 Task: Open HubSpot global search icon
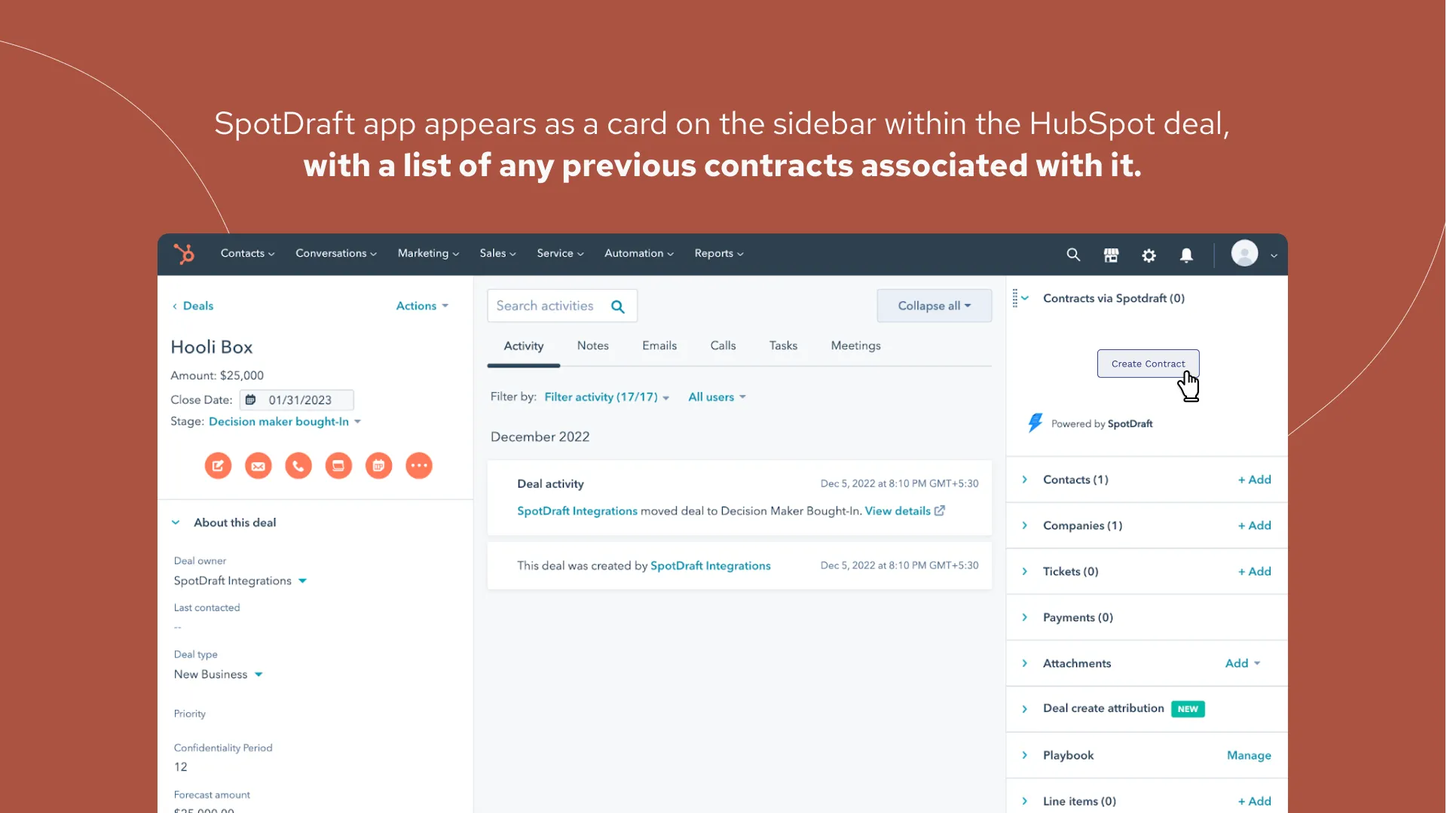point(1072,254)
